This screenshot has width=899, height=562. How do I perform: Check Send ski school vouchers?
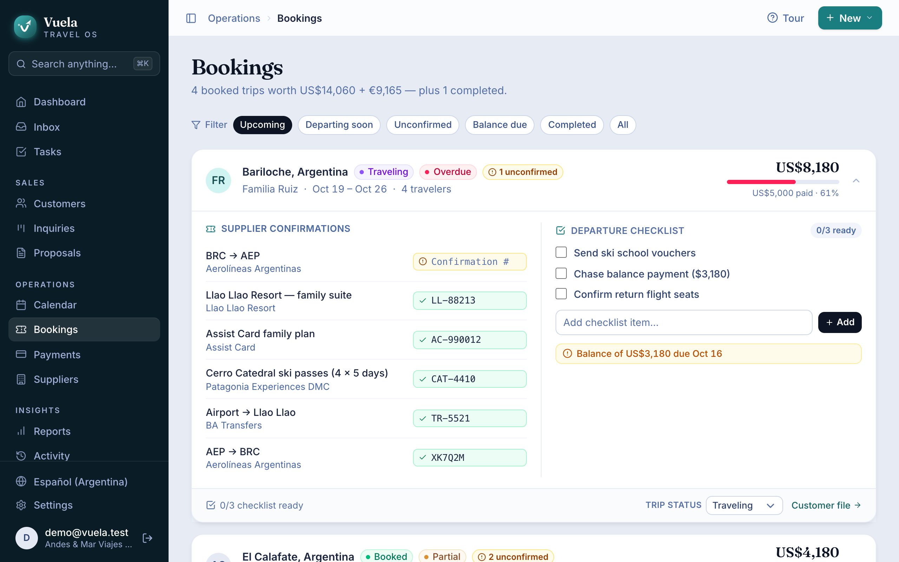tap(561, 253)
